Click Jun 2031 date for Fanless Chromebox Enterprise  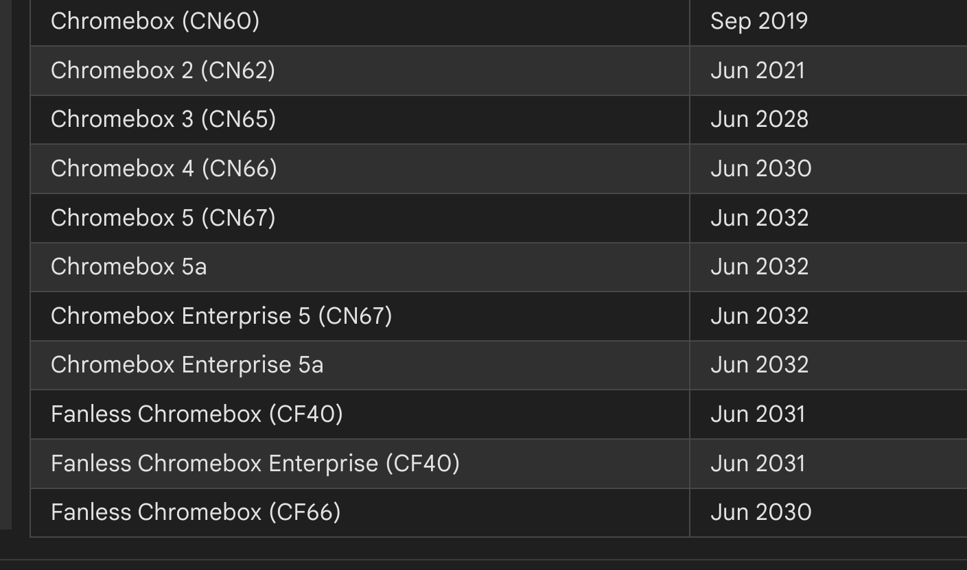coord(758,464)
